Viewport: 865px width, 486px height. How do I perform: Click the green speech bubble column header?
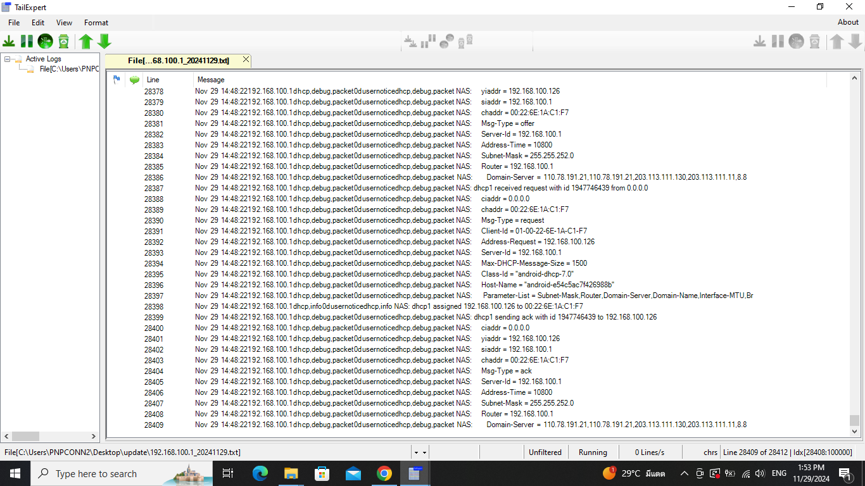click(134, 80)
